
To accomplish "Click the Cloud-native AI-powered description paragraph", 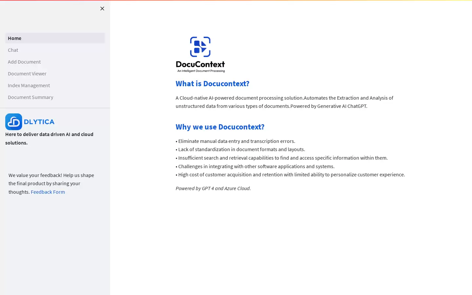I will [x=285, y=102].
